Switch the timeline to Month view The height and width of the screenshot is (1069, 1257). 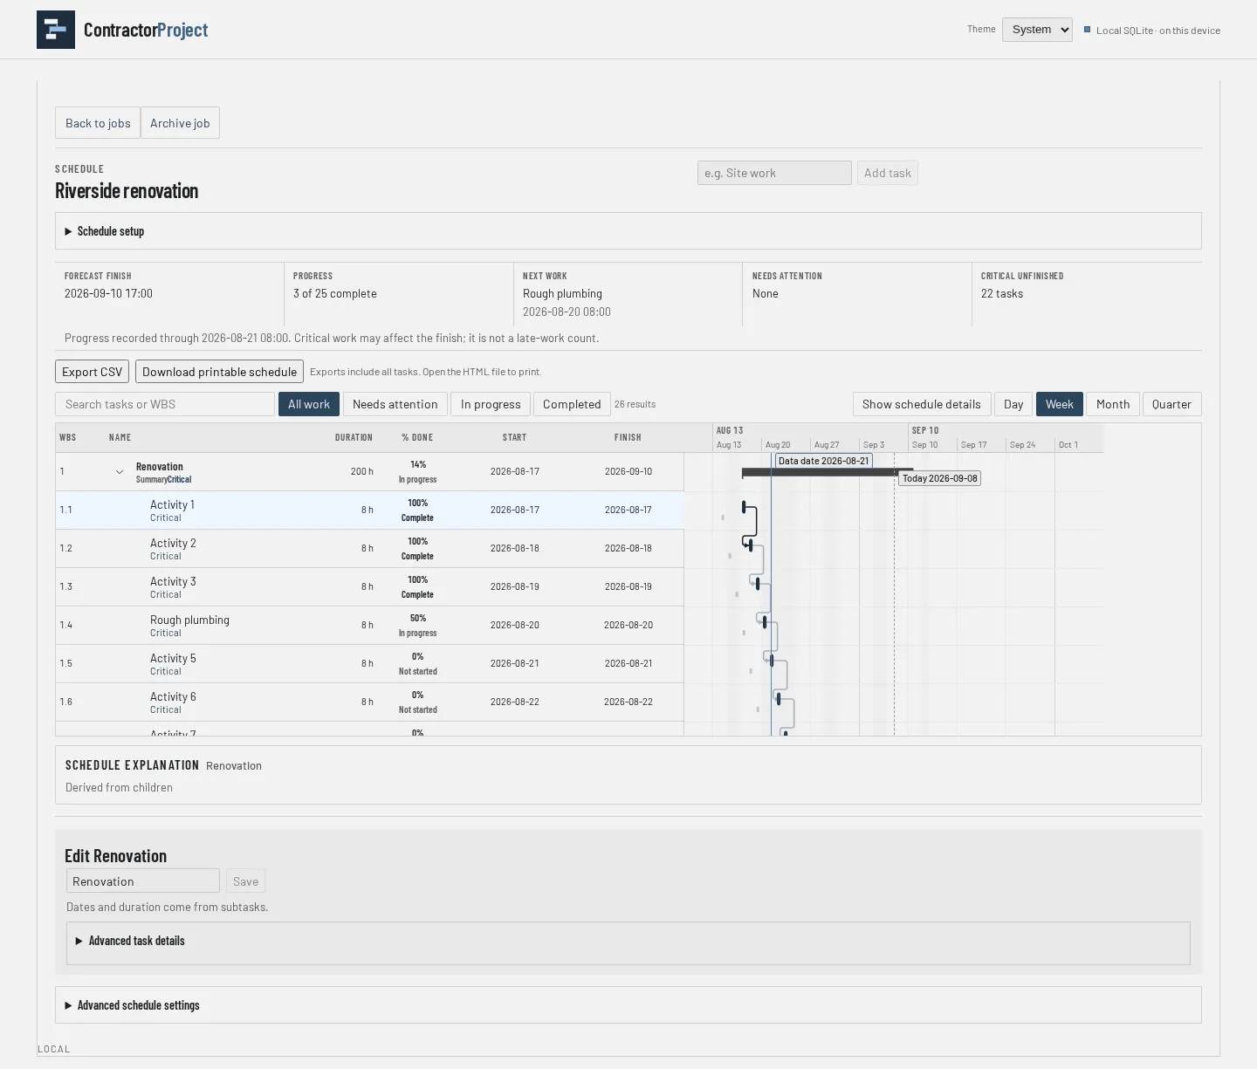[1113, 404]
